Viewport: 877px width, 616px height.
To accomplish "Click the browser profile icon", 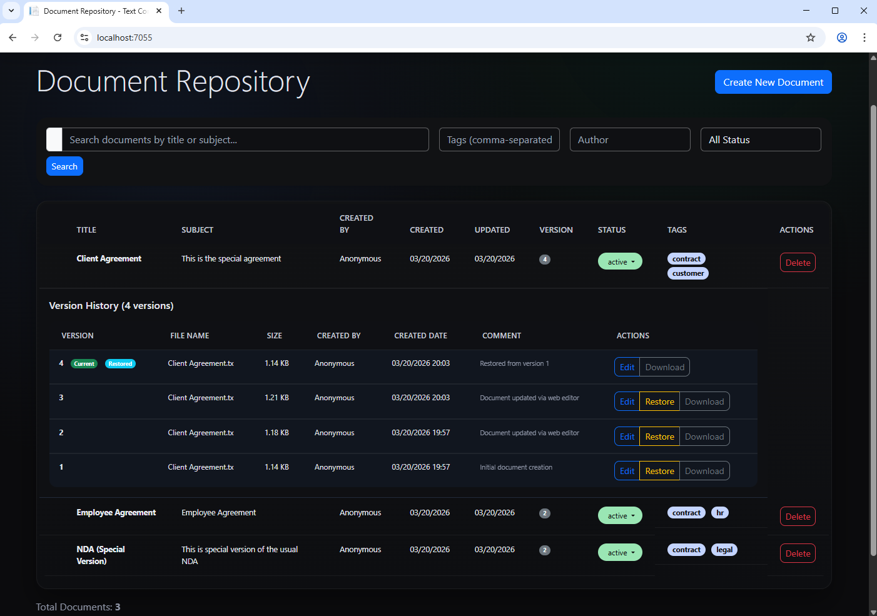I will 841,38.
